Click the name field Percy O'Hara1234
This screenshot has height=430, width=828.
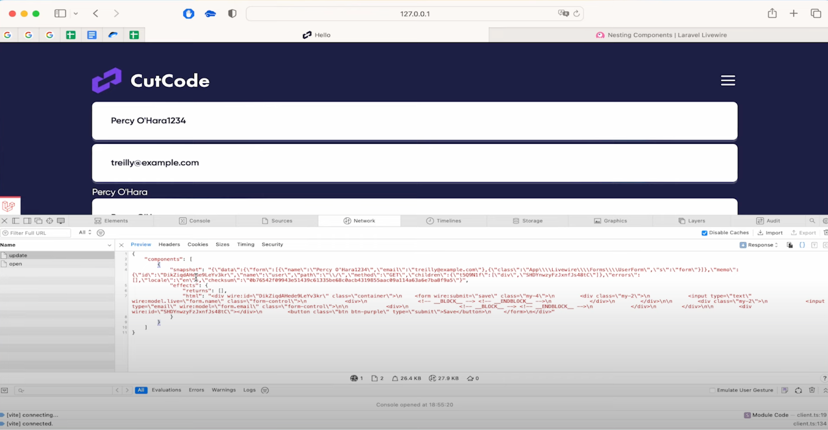coord(415,121)
